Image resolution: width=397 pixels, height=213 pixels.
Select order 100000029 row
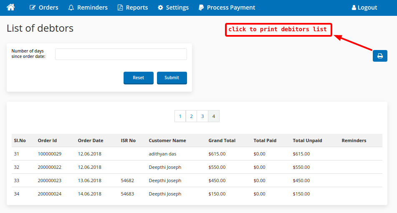click(49, 154)
